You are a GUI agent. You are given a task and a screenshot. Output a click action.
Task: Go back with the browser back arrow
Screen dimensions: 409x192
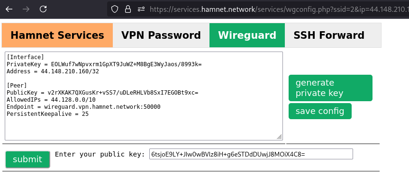click(9, 9)
